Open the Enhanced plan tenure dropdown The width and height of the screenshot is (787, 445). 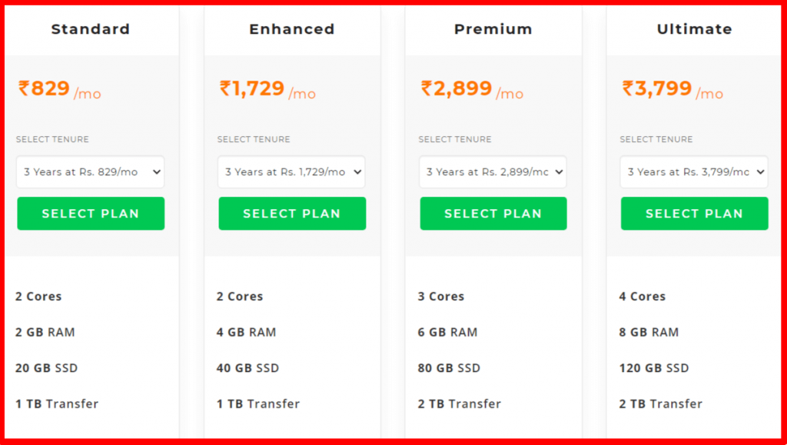[x=291, y=172]
